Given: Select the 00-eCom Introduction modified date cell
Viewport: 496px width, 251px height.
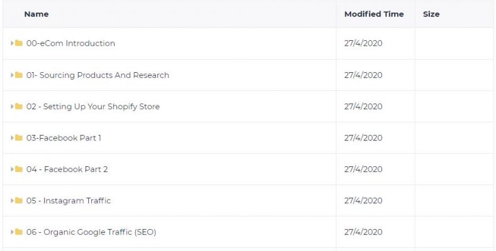Looking at the screenshot, I should tap(375, 43).
